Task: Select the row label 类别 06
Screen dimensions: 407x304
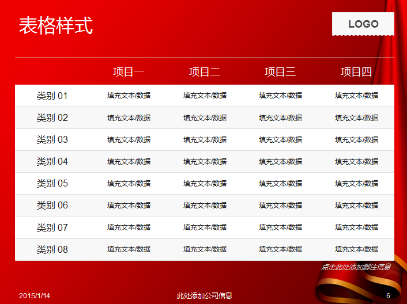Action: [x=52, y=206]
